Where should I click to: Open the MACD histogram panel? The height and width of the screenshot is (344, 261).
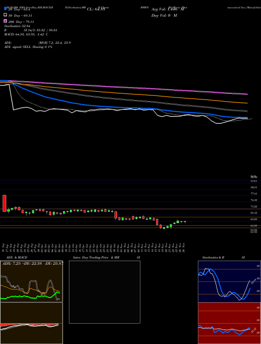[x=31, y=323]
